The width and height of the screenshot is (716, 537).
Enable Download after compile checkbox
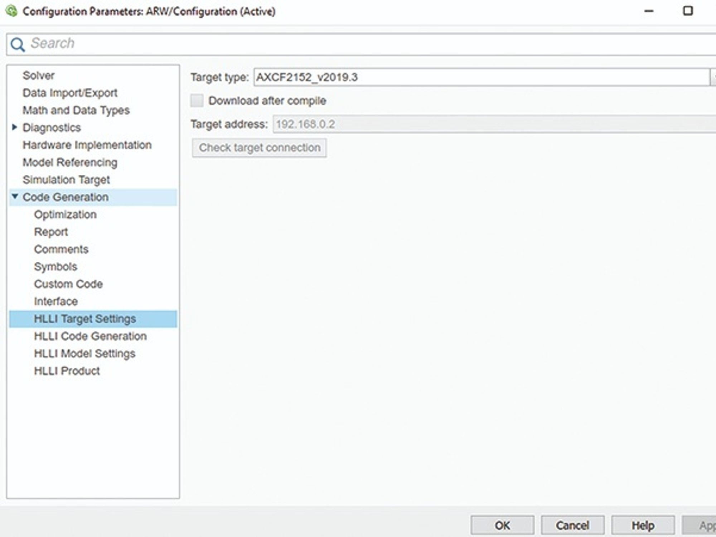coord(197,101)
